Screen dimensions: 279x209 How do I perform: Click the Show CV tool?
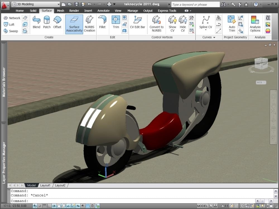click(172, 24)
